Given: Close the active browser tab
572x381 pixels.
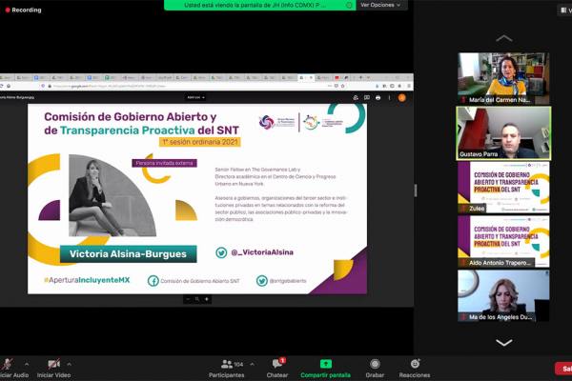Looking at the screenshot, I should (x=311, y=77).
